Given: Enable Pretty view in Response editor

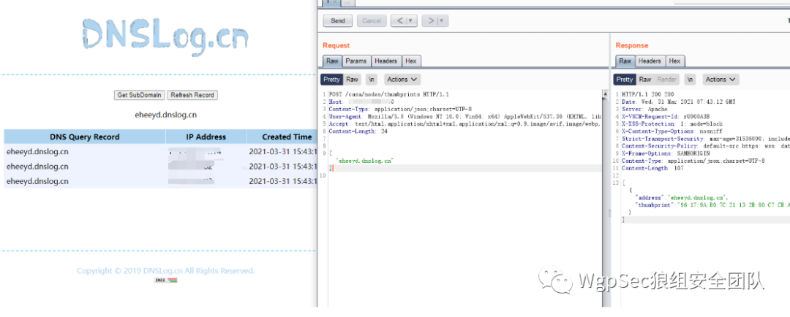Looking at the screenshot, I should pyautogui.click(x=625, y=80).
